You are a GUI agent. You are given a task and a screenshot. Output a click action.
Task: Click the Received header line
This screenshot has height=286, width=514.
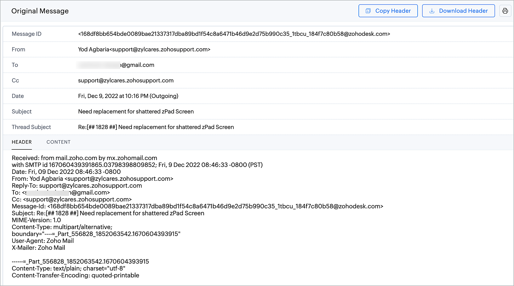[84, 158]
